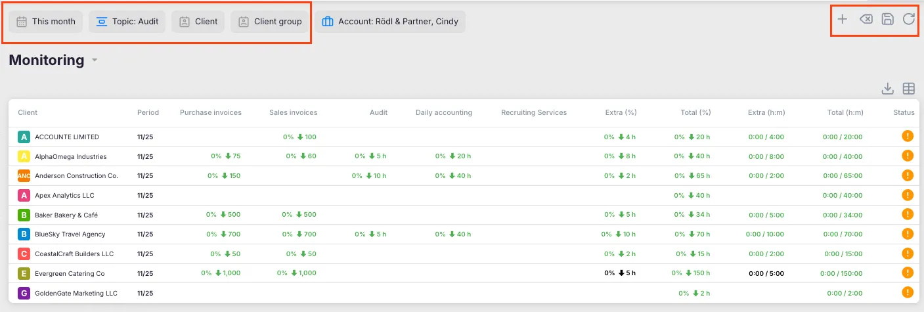Click the status icon for GoldenGate Marketing LLC
Screen dimensions: 924x312
(x=908, y=293)
